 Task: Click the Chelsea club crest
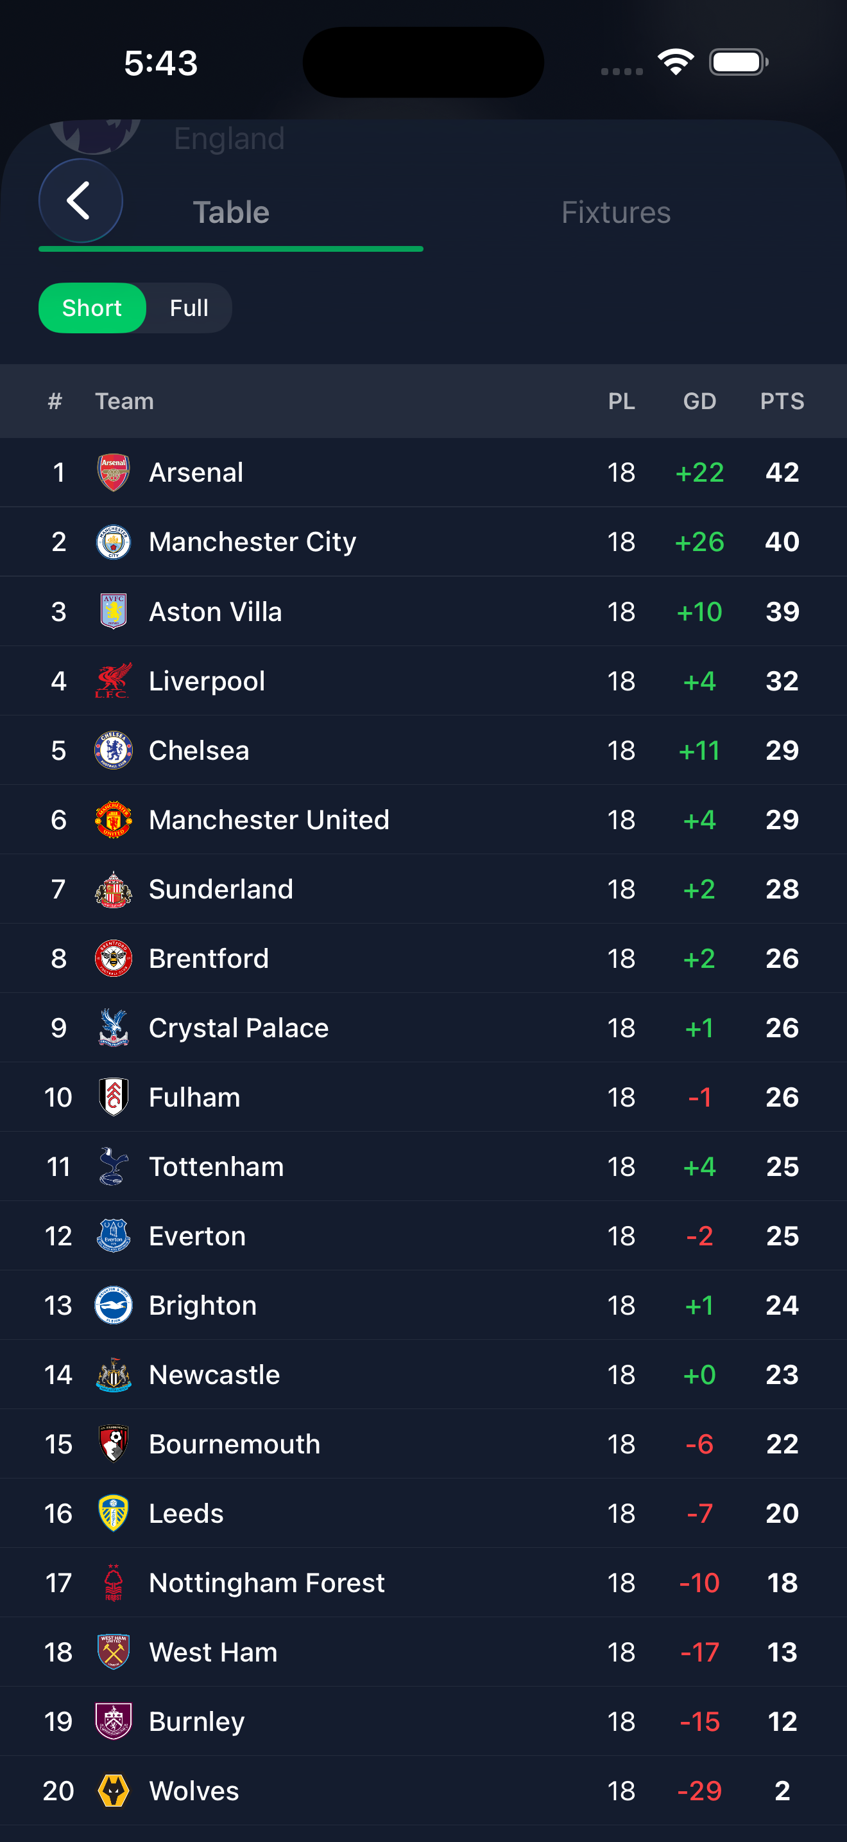pyautogui.click(x=111, y=750)
